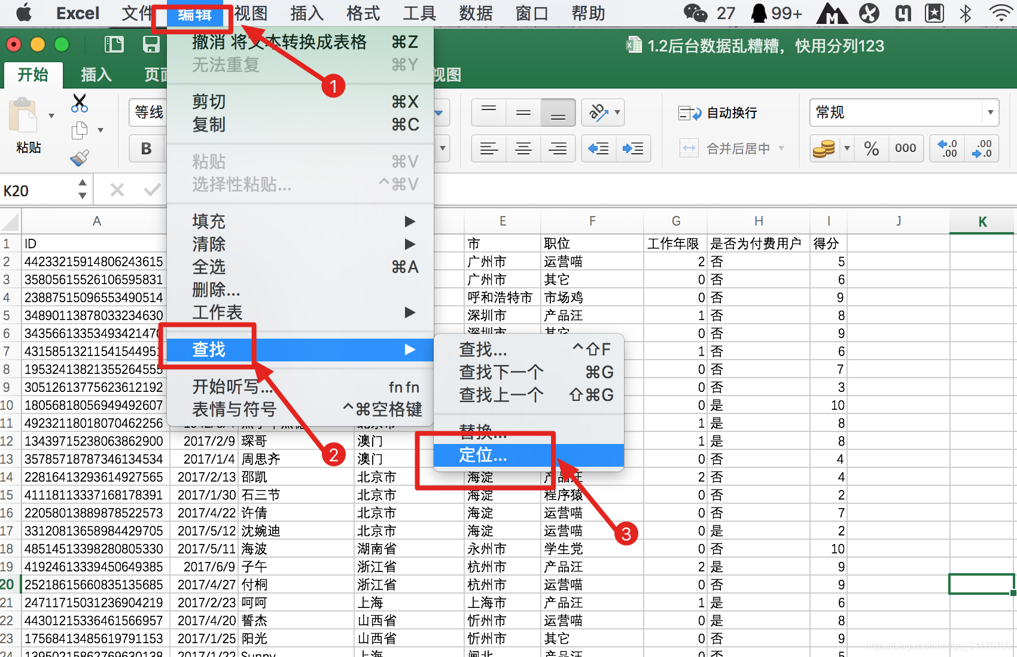Select top vertical alignment

[489, 112]
